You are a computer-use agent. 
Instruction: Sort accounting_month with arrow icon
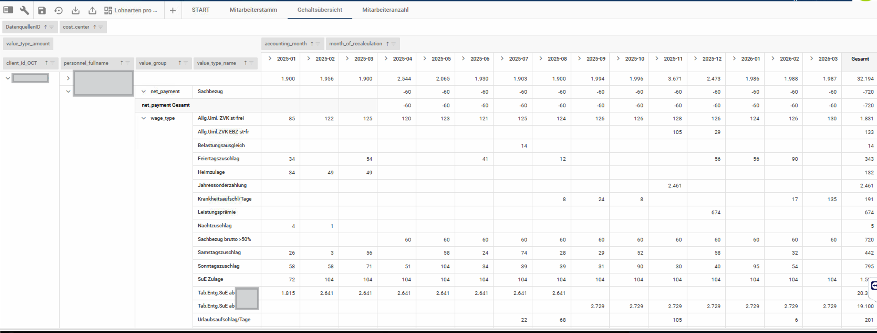tap(312, 44)
